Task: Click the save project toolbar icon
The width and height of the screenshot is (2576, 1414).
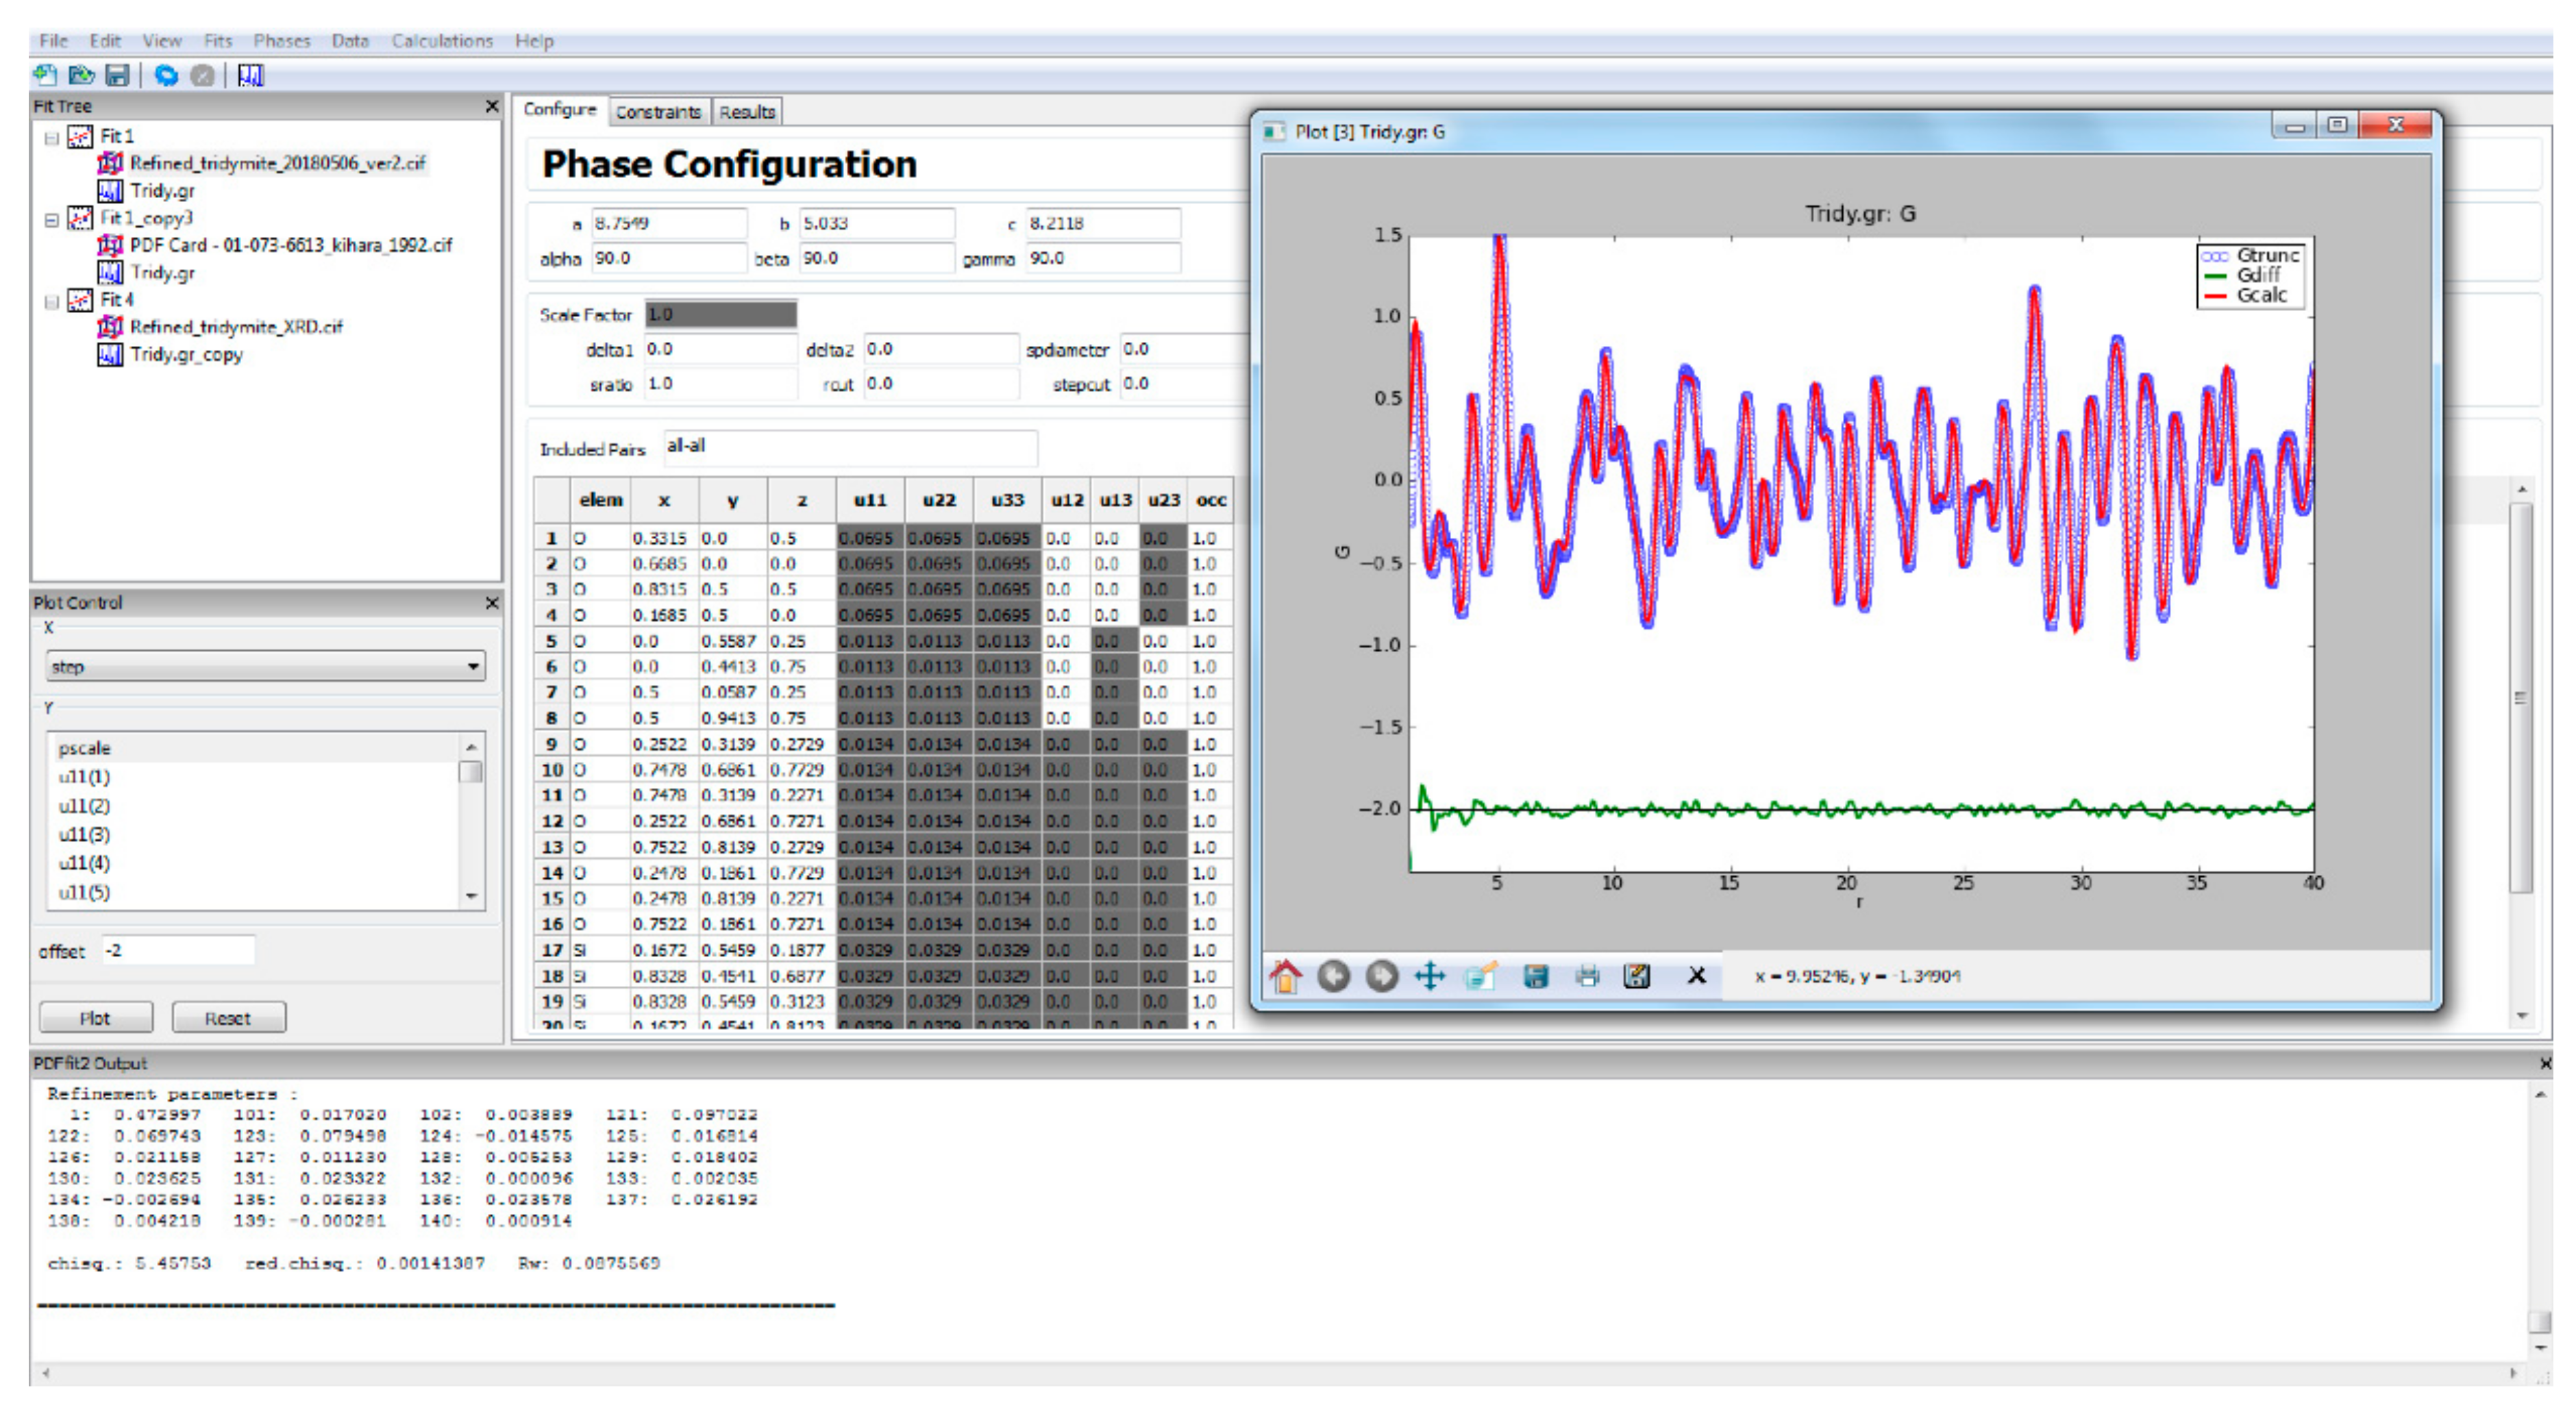Action: pos(117,75)
